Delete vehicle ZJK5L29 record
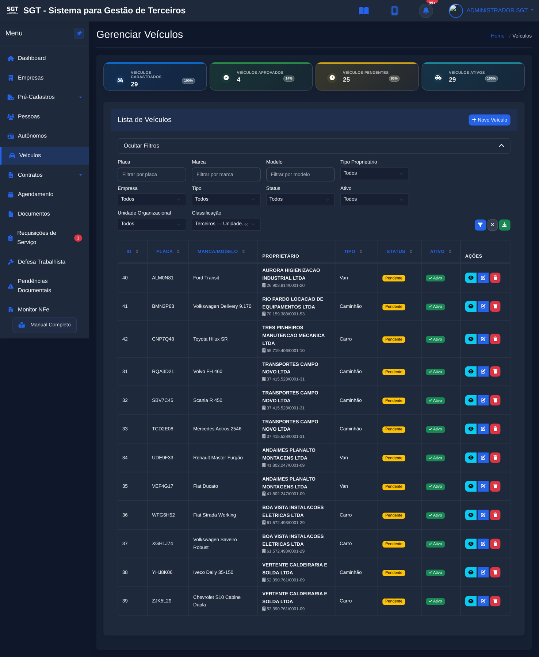 point(495,601)
